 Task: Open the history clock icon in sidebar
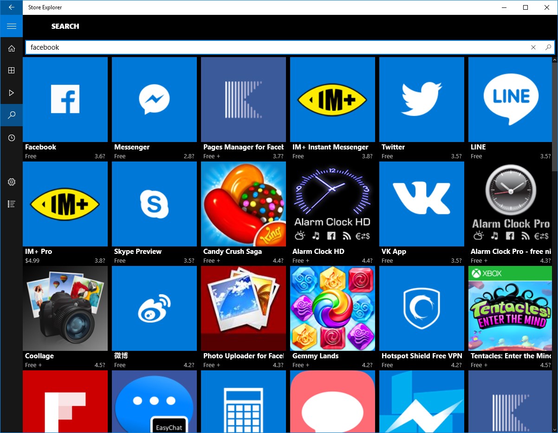coord(12,137)
